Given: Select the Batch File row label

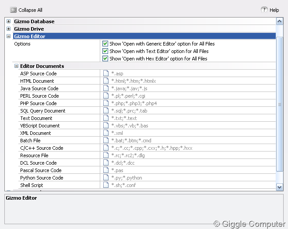Looking at the screenshot, I should 30,141.
